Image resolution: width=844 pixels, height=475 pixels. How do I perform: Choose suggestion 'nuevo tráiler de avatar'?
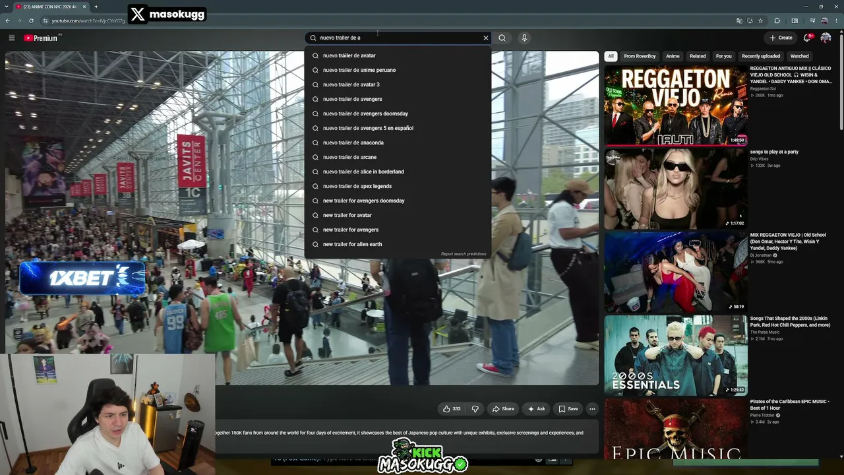(x=398, y=55)
